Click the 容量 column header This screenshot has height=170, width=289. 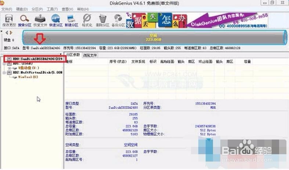point(248,62)
